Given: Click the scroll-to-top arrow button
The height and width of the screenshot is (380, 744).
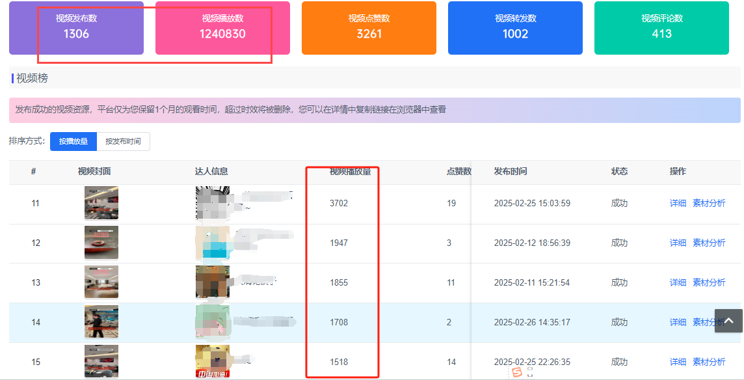Looking at the screenshot, I should 728,320.
